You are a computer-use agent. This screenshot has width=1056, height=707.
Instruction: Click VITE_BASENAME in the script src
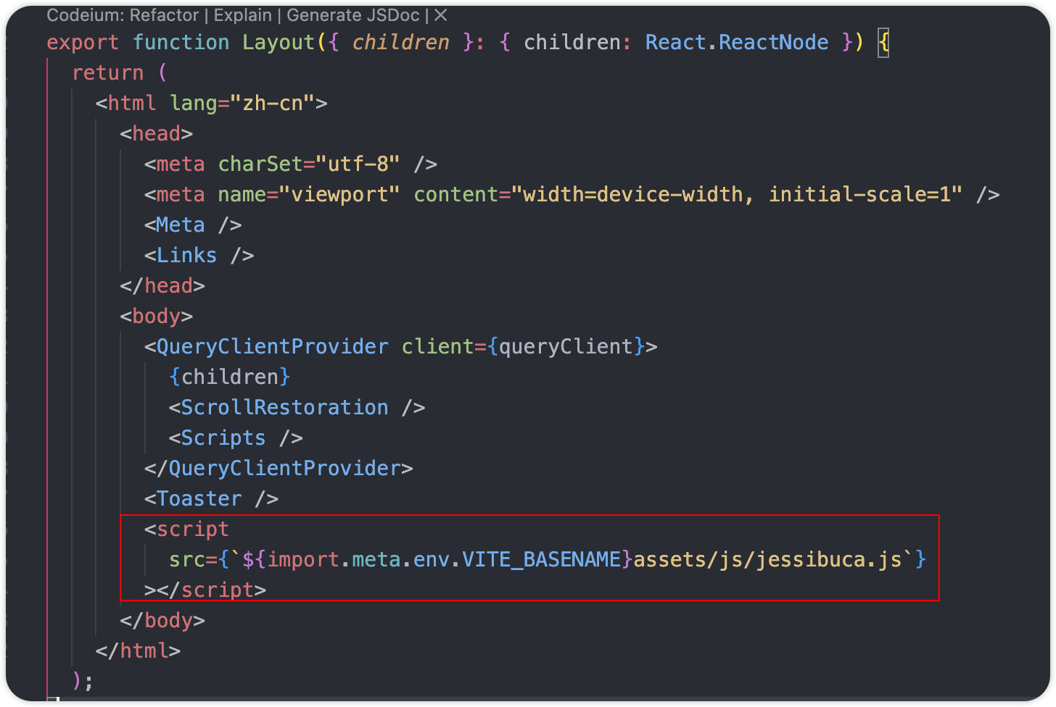pos(541,560)
